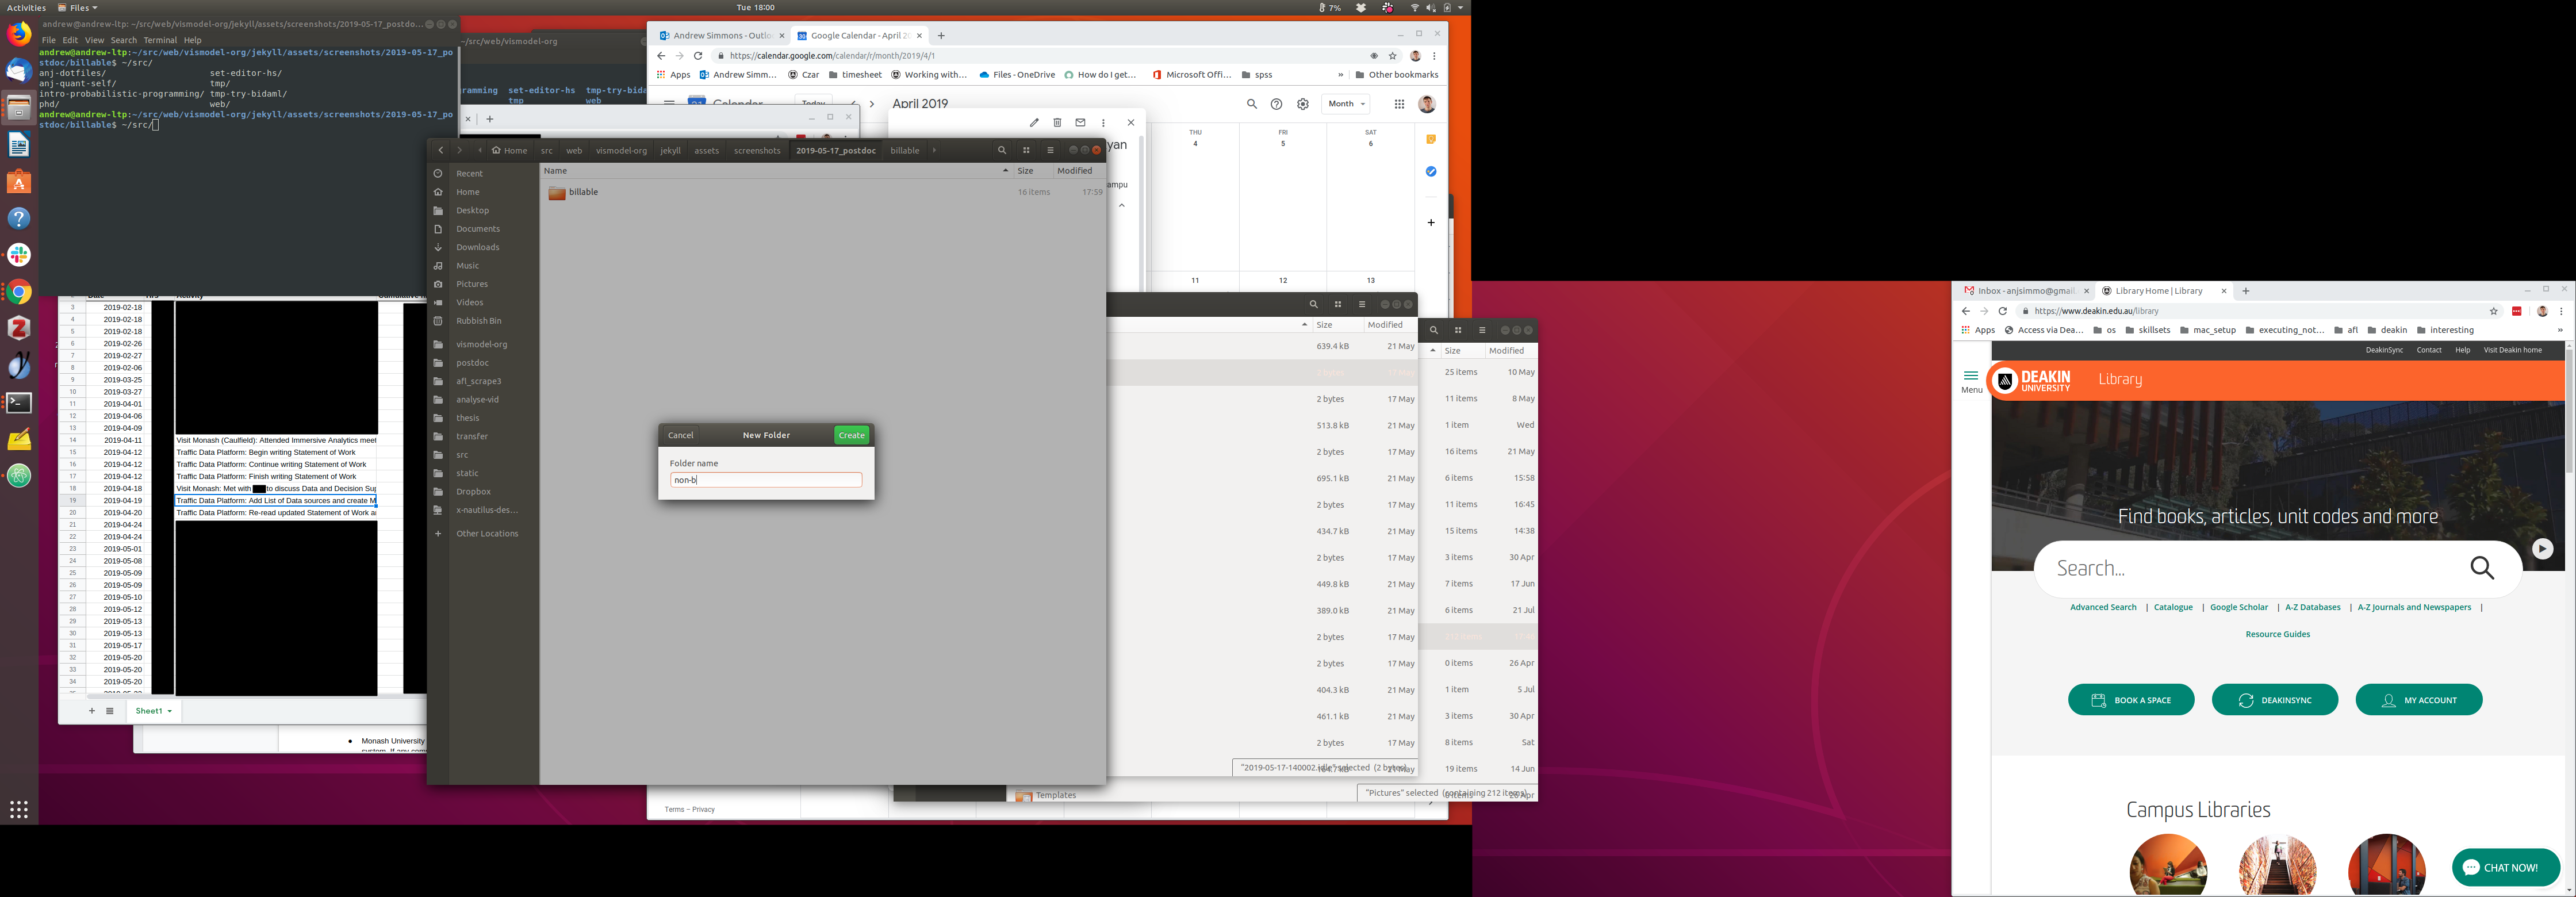Open the Files hamburger menu
This screenshot has height=897, width=2576.
1050,150
